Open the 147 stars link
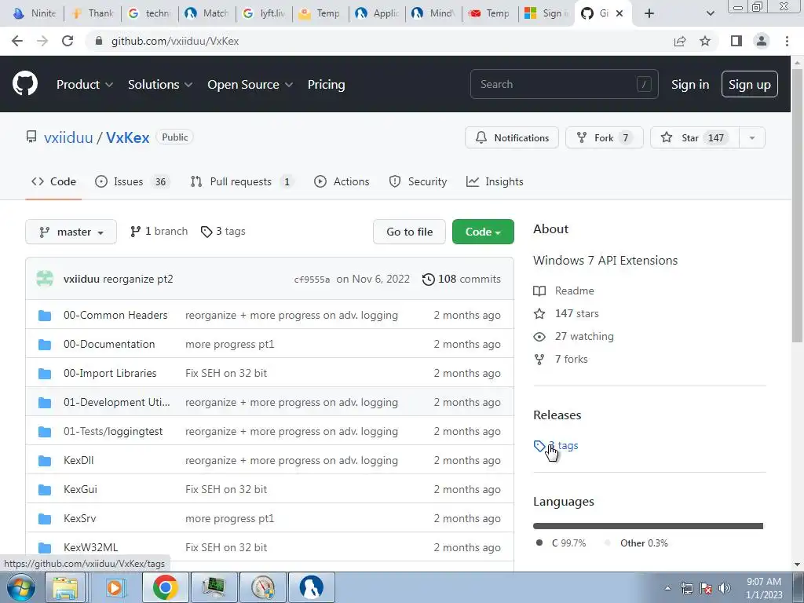804x603 pixels. coord(566,313)
